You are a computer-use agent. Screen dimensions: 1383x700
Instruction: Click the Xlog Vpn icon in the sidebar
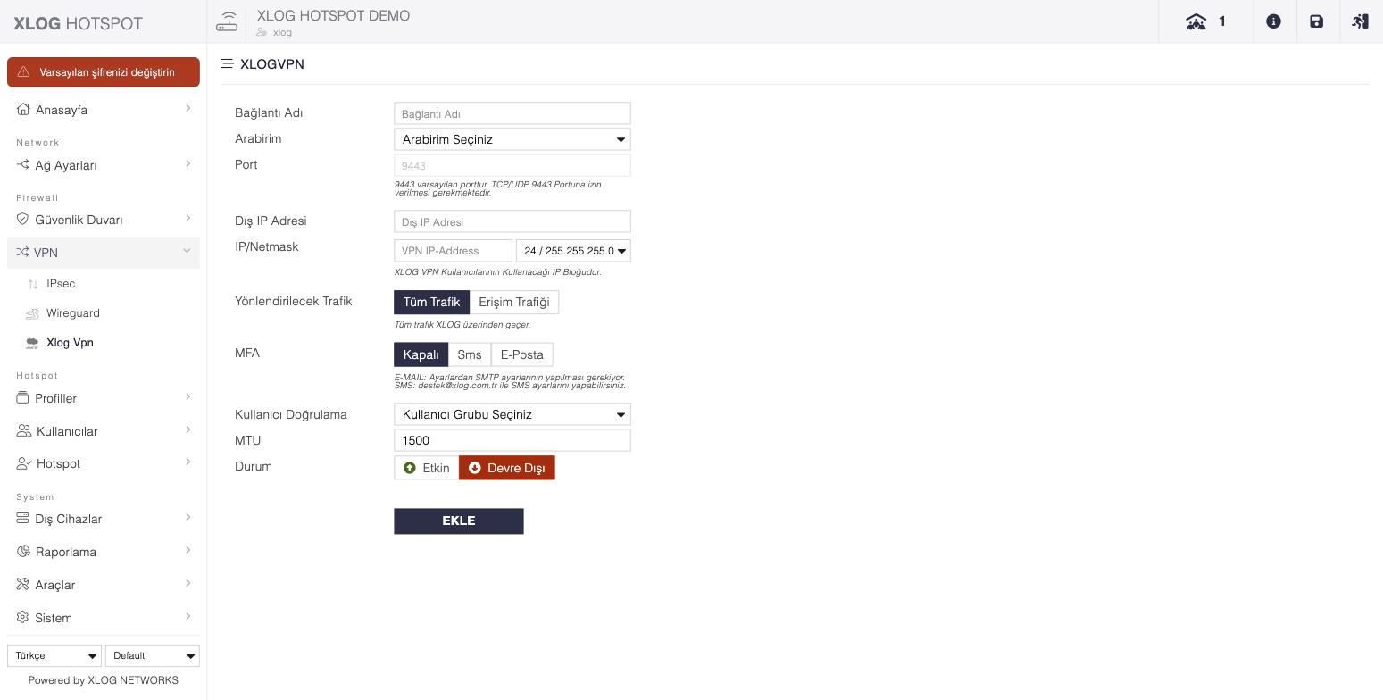pos(33,343)
